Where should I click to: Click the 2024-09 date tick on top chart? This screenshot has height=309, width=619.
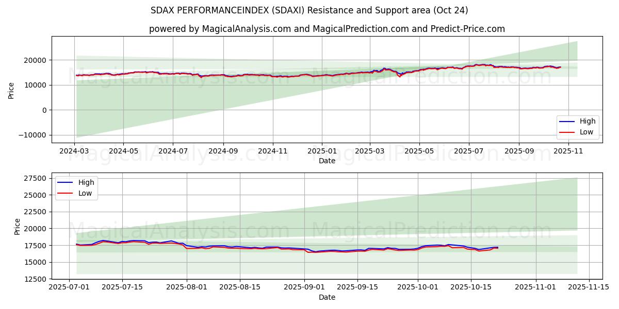[223, 151]
